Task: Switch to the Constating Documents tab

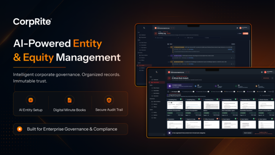Action: pyautogui.click(x=188, y=91)
